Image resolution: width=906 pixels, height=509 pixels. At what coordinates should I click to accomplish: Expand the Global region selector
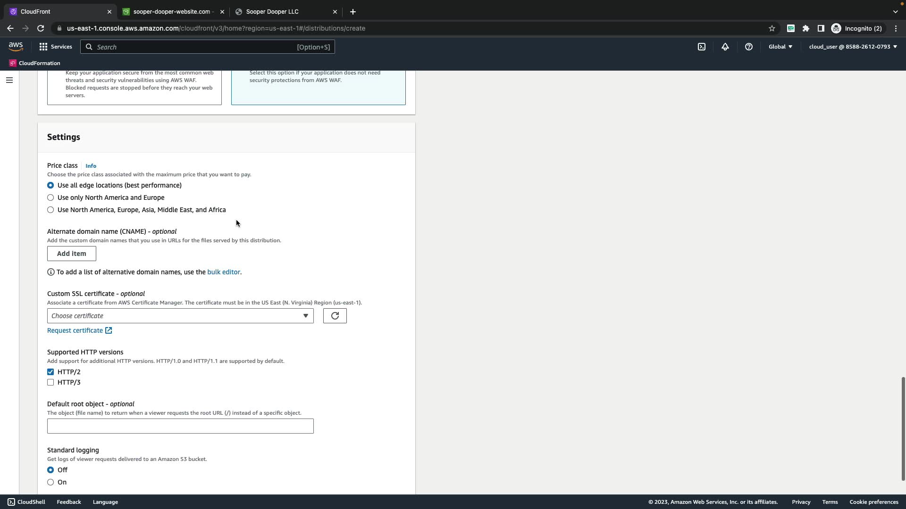click(x=780, y=47)
